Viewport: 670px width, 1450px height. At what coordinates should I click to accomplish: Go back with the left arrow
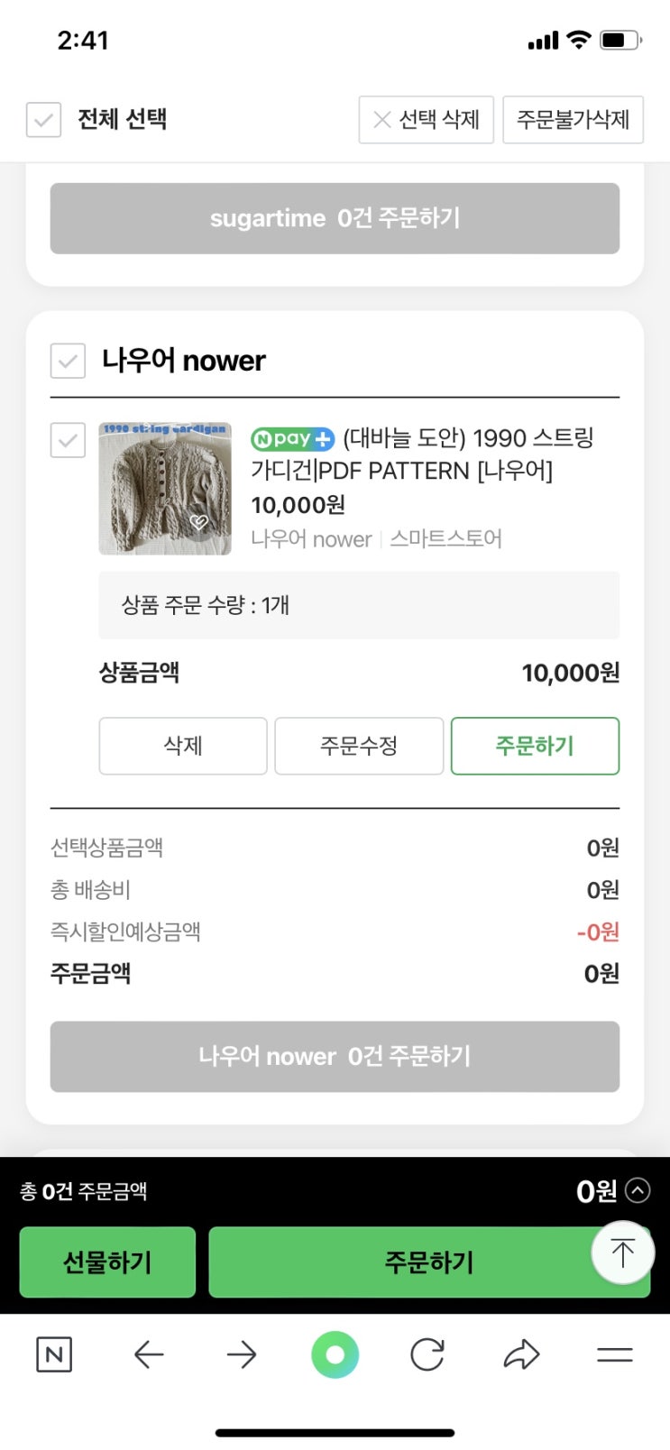coord(149,1354)
